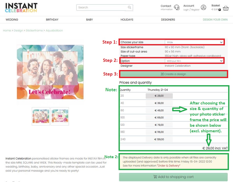Select the € 69,00 price for quantity 100
Image resolution: width=233 pixels, height=182 pixels.
(159, 118)
